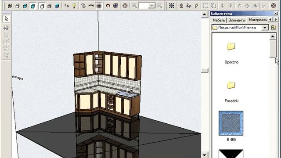Open the layers zigzag icon
Image resolution: width=281 pixels, height=158 pixels.
pyautogui.click(x=83, y=6)
